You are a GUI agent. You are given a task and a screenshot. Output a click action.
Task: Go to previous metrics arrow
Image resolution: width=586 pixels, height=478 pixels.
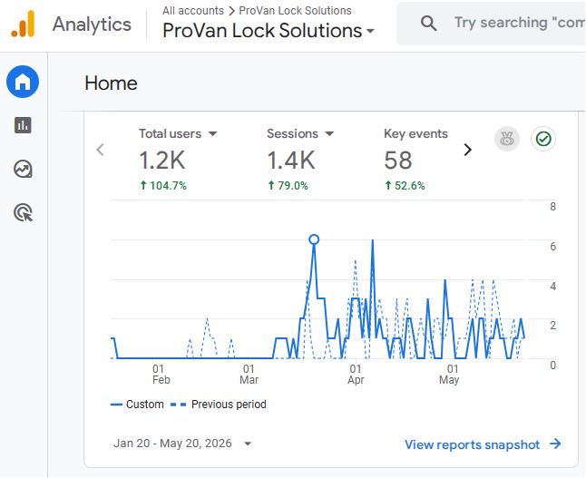coord(100,150)
